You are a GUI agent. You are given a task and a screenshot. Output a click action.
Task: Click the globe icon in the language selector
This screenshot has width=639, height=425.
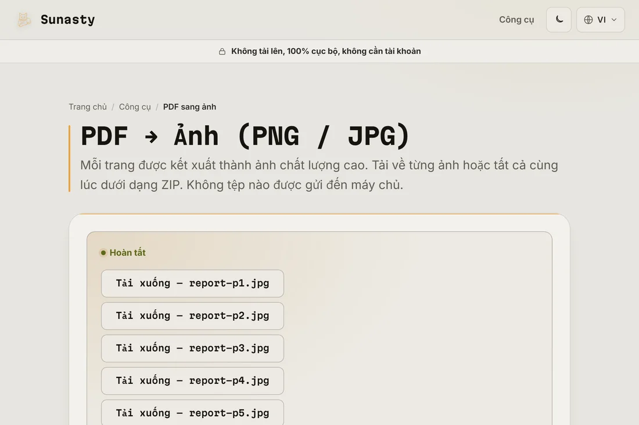(x=588, y=20)
